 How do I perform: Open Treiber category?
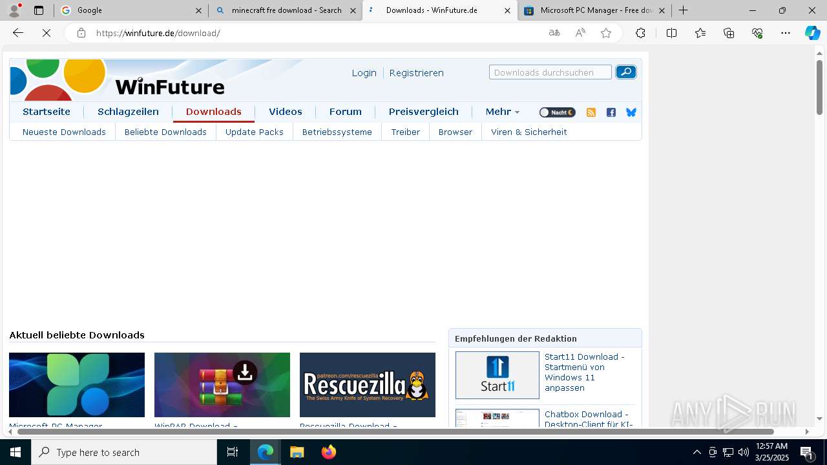406,132
